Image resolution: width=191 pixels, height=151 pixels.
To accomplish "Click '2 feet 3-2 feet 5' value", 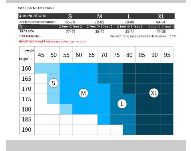I will 100,26.
